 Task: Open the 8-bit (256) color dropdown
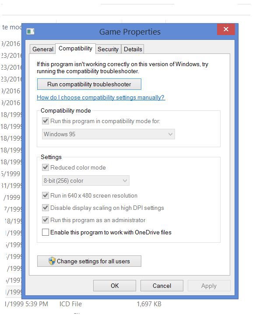pyautogui.click(x=86, y=181)
